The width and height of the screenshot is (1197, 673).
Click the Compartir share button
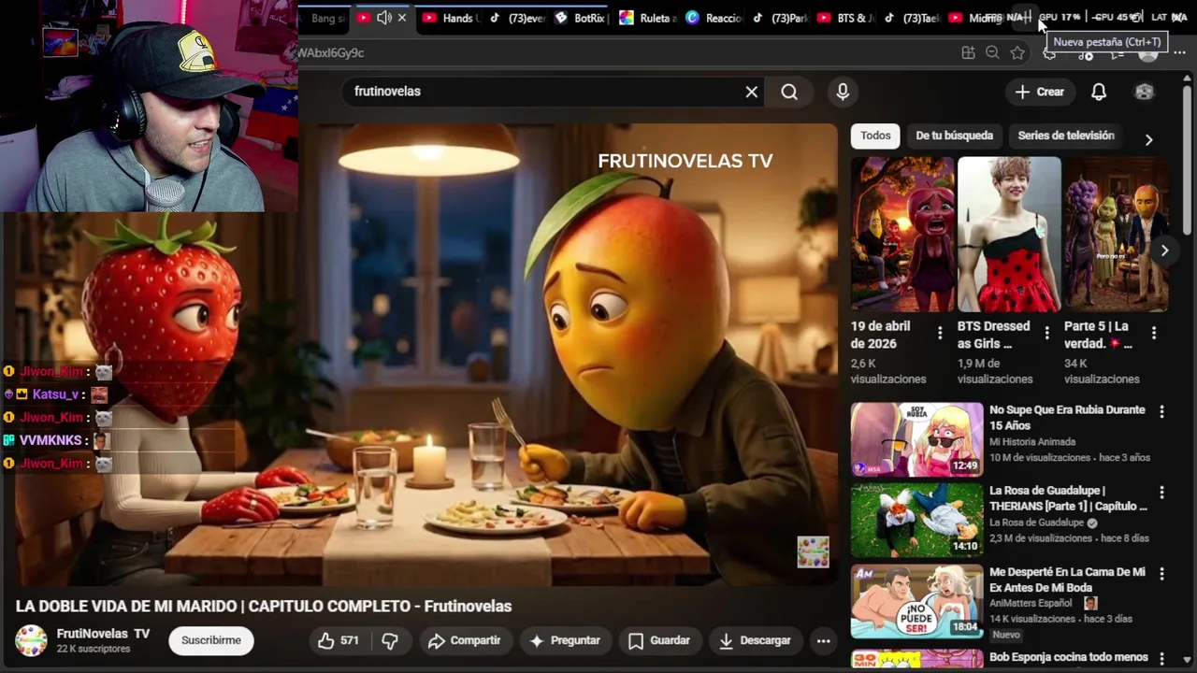[464, 640]
